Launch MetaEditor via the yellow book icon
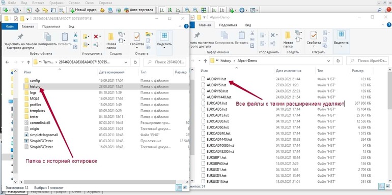This screenshot has height=195, width=392. 102,10
